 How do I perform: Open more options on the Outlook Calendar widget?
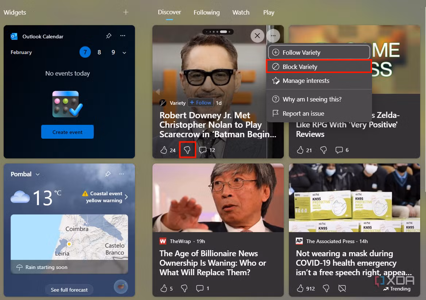click(123, 36)
